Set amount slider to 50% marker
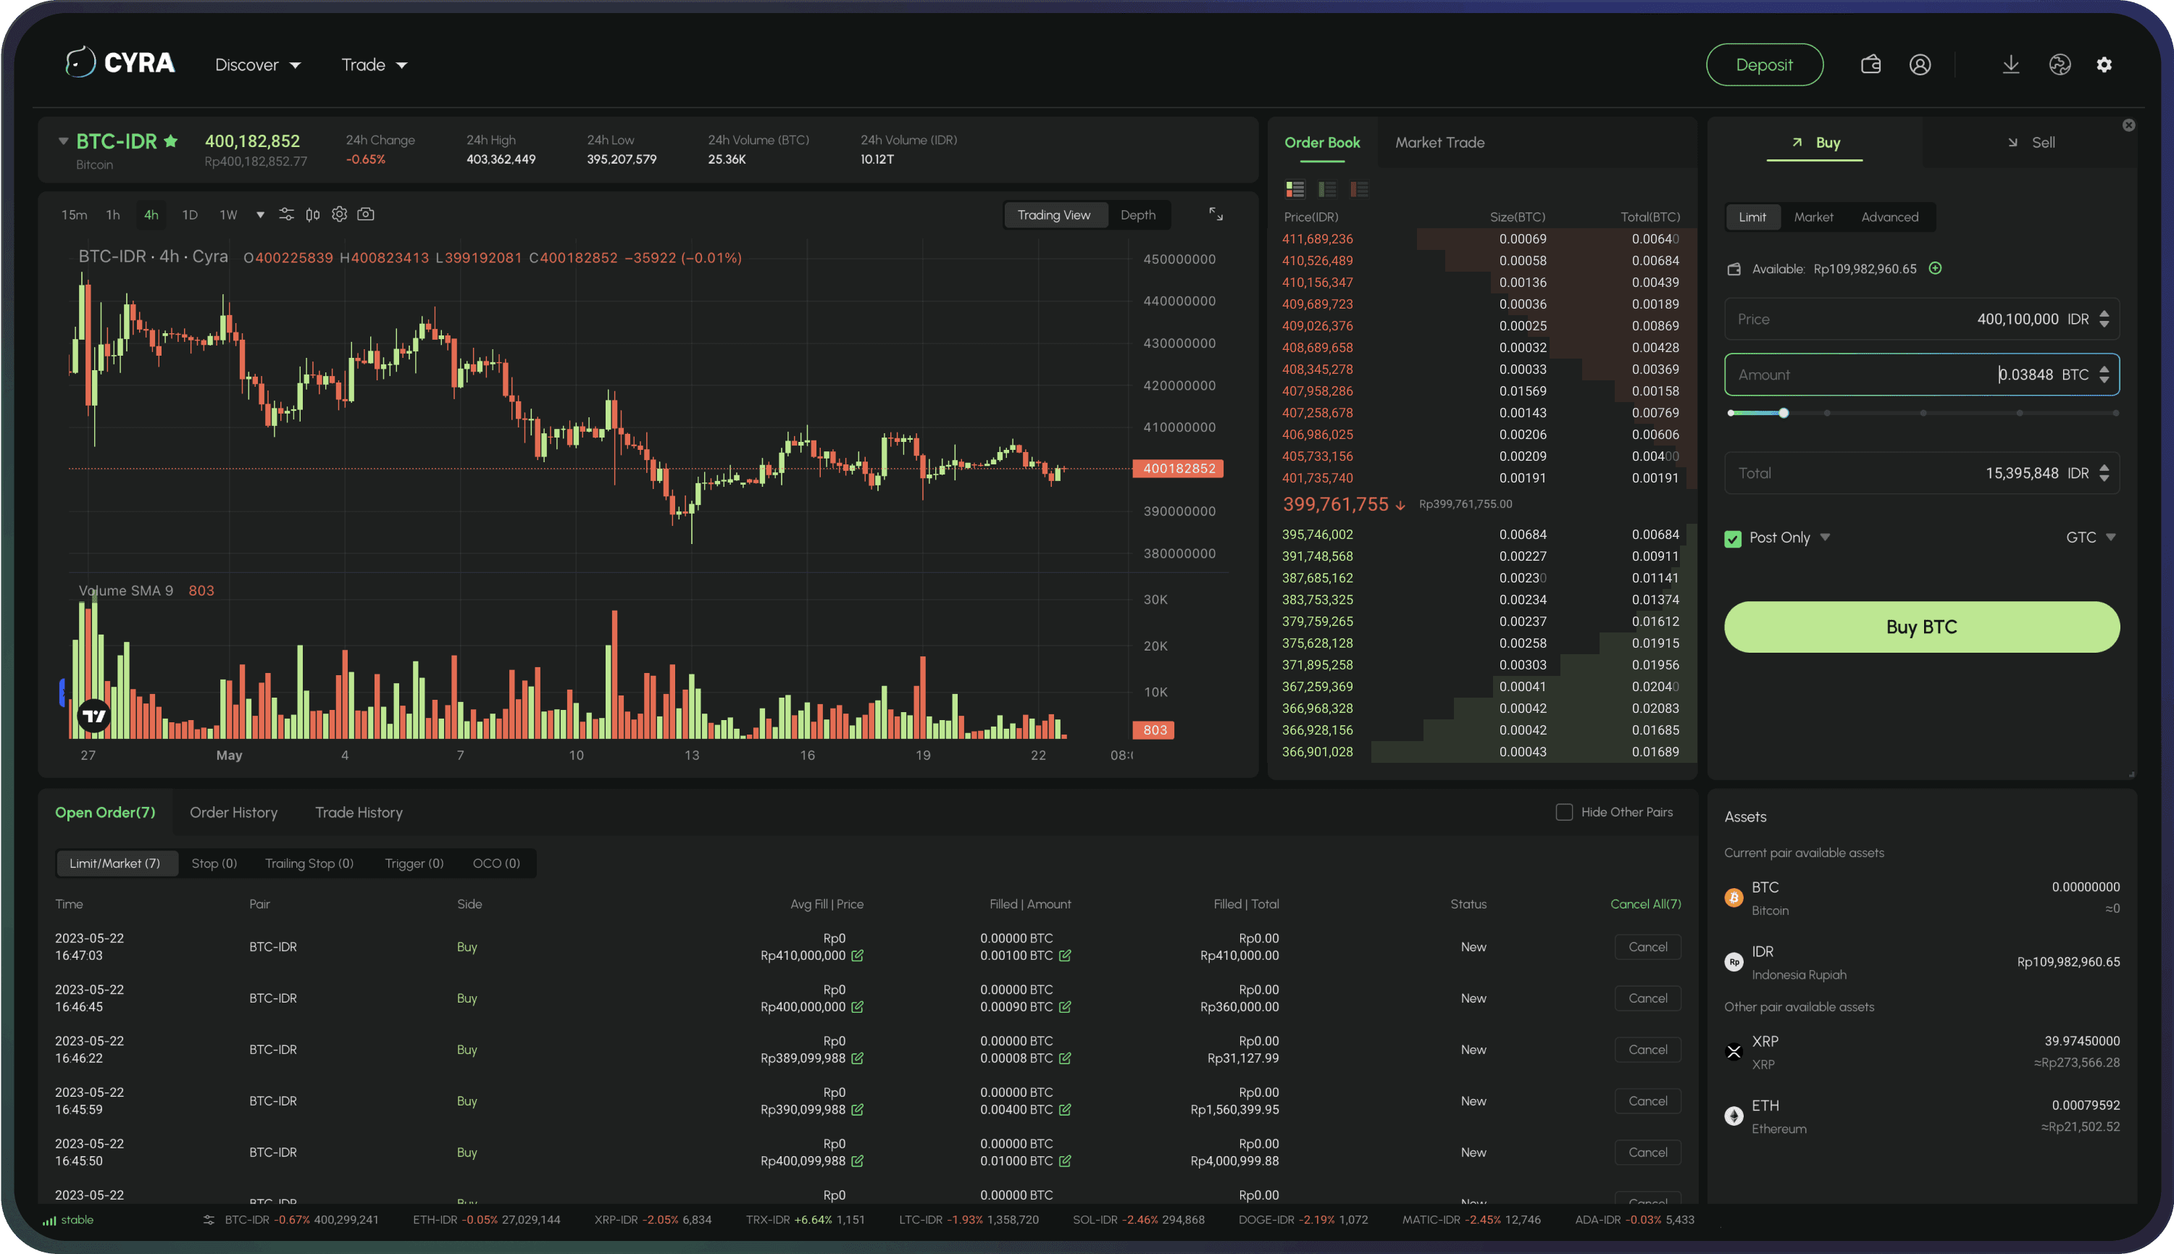This screenshot has width=2174, height=1254. tap(1923, 414)
